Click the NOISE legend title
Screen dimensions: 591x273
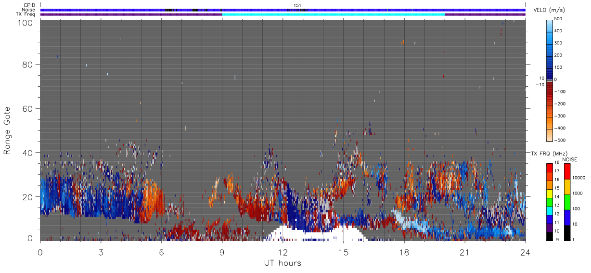(x=569, y=159)
